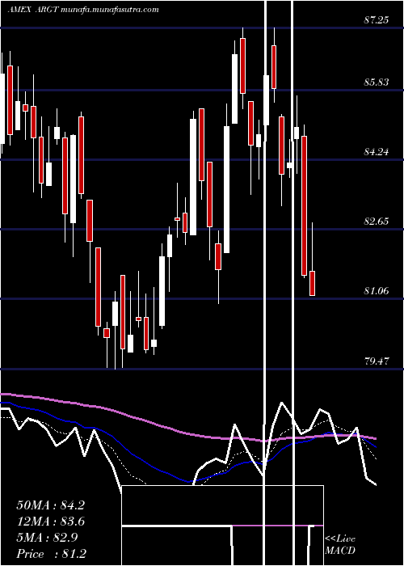Click the AMEX ARGT munafa.munafasutra.com header text
404x566 pixels.
(83, 10)
